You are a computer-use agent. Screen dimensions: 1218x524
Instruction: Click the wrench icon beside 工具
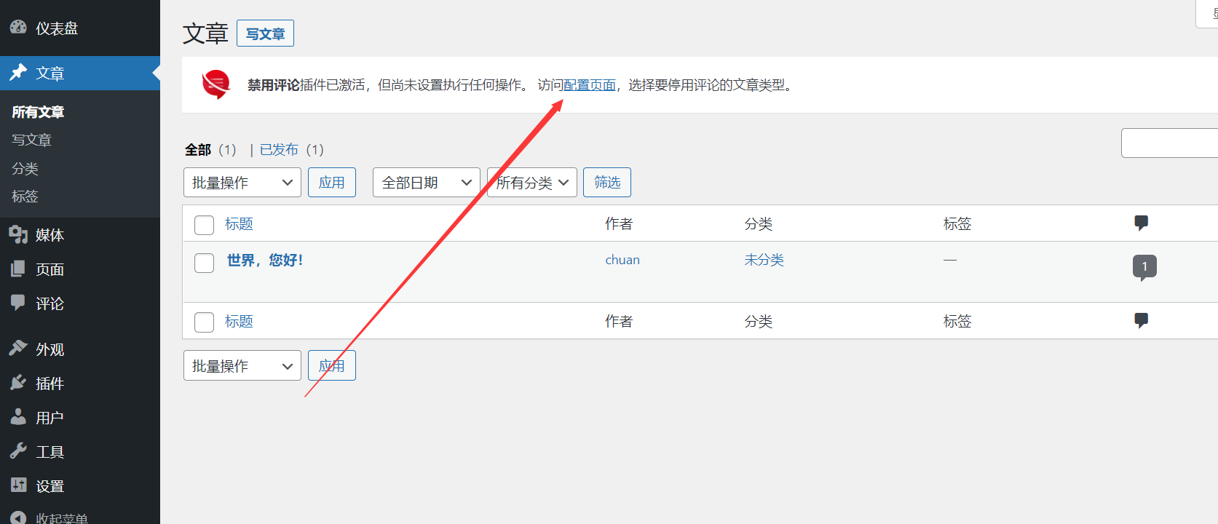[x=18, y=451]
